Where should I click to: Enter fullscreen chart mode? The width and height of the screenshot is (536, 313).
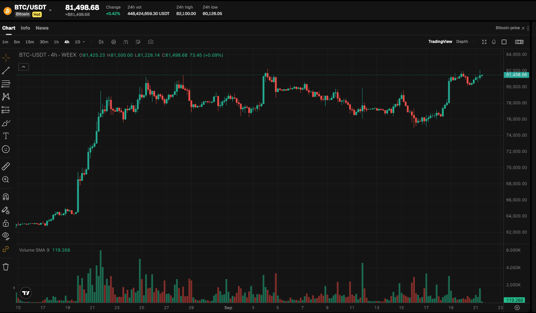point(484,42)
